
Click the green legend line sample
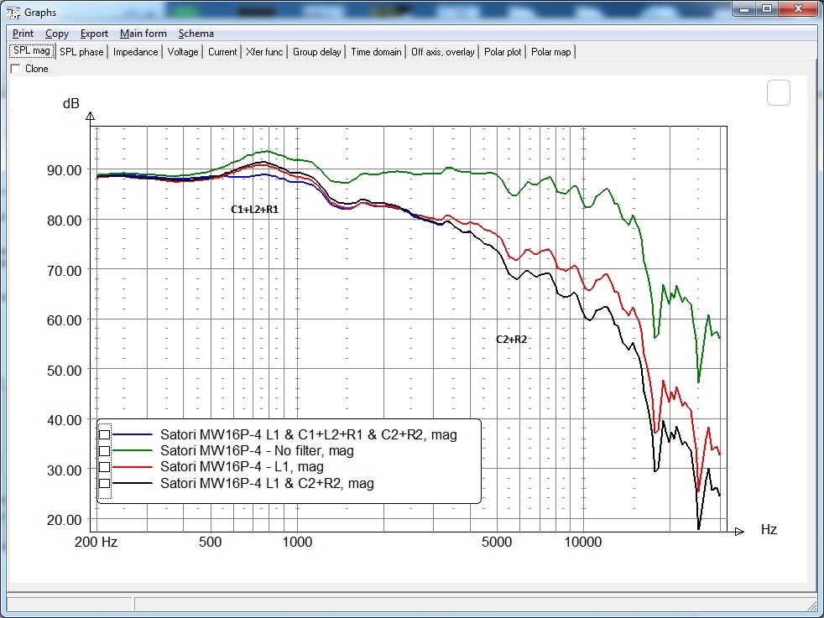pyautogui.click(x=133, y=450)
